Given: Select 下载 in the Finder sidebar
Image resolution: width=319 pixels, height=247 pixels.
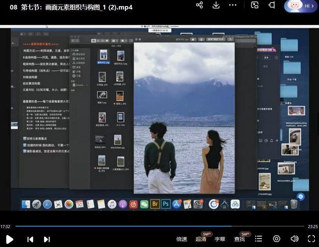Looking at the screenshot, I should [77, 76].
